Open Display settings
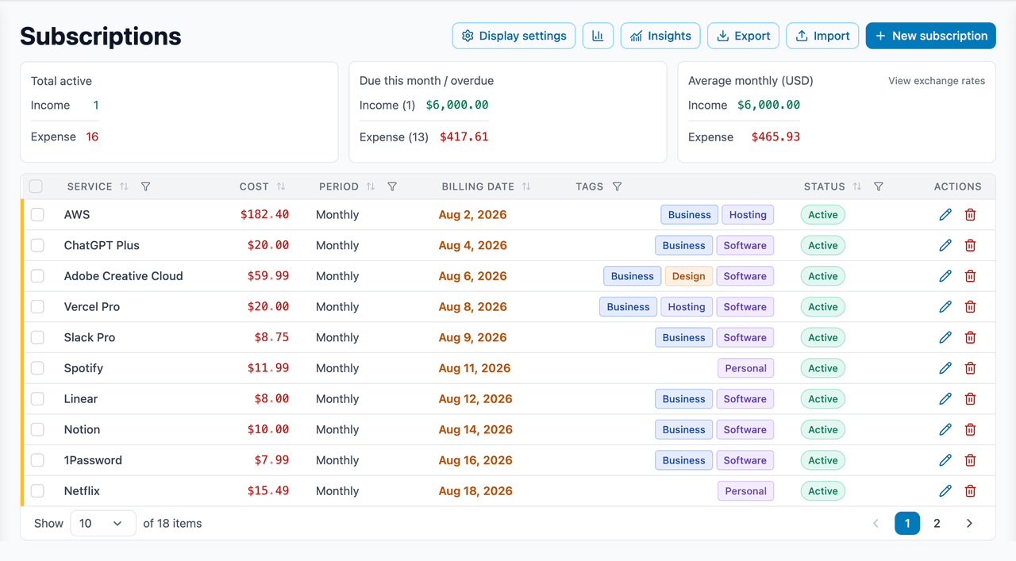 click(514, 36)
